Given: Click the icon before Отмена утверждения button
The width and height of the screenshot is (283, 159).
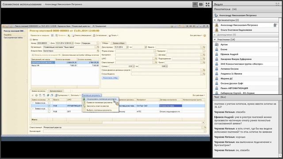Looking at the screenshot, I should (69, 35).
